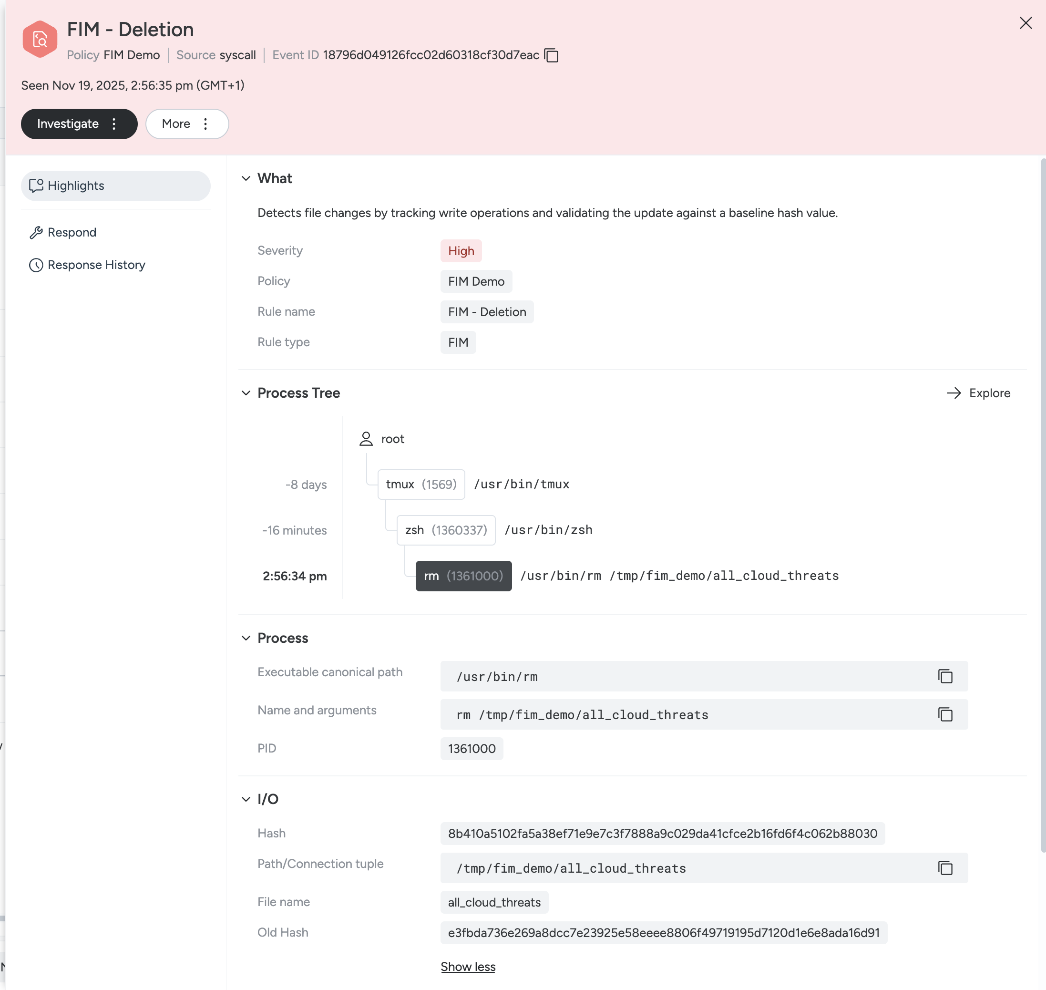Close the event details panel
Viewport: 1046px width, 990px height.
[x=1025, y=23]
